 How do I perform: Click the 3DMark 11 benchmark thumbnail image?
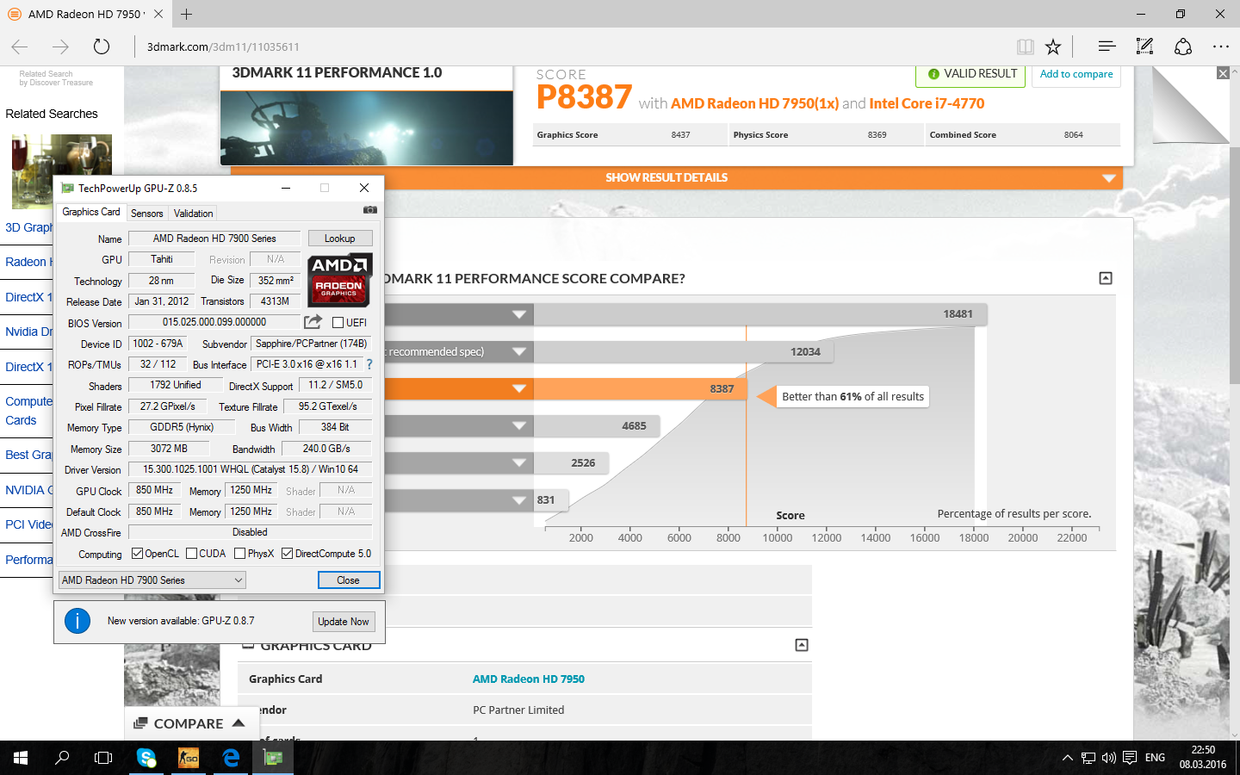coord(367,127)
